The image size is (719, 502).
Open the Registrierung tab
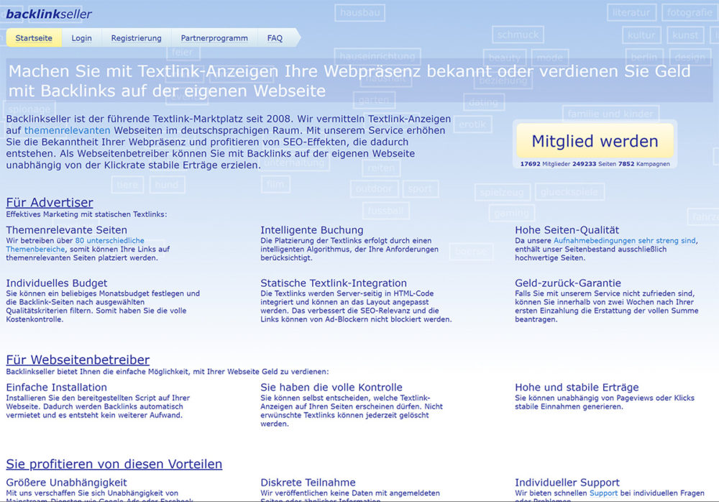136,38
